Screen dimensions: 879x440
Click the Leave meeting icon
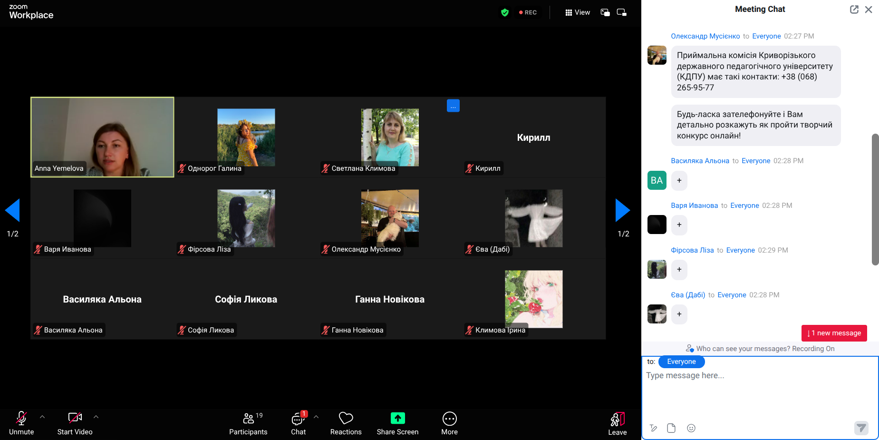point(617,419)
